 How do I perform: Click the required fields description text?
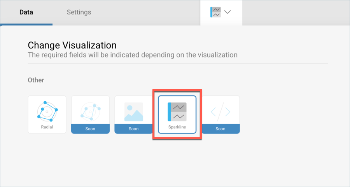pos(132,55)
